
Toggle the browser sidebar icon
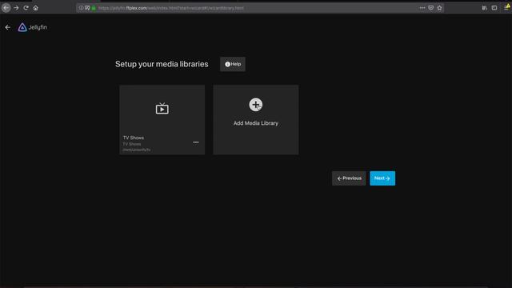point(494,8)
